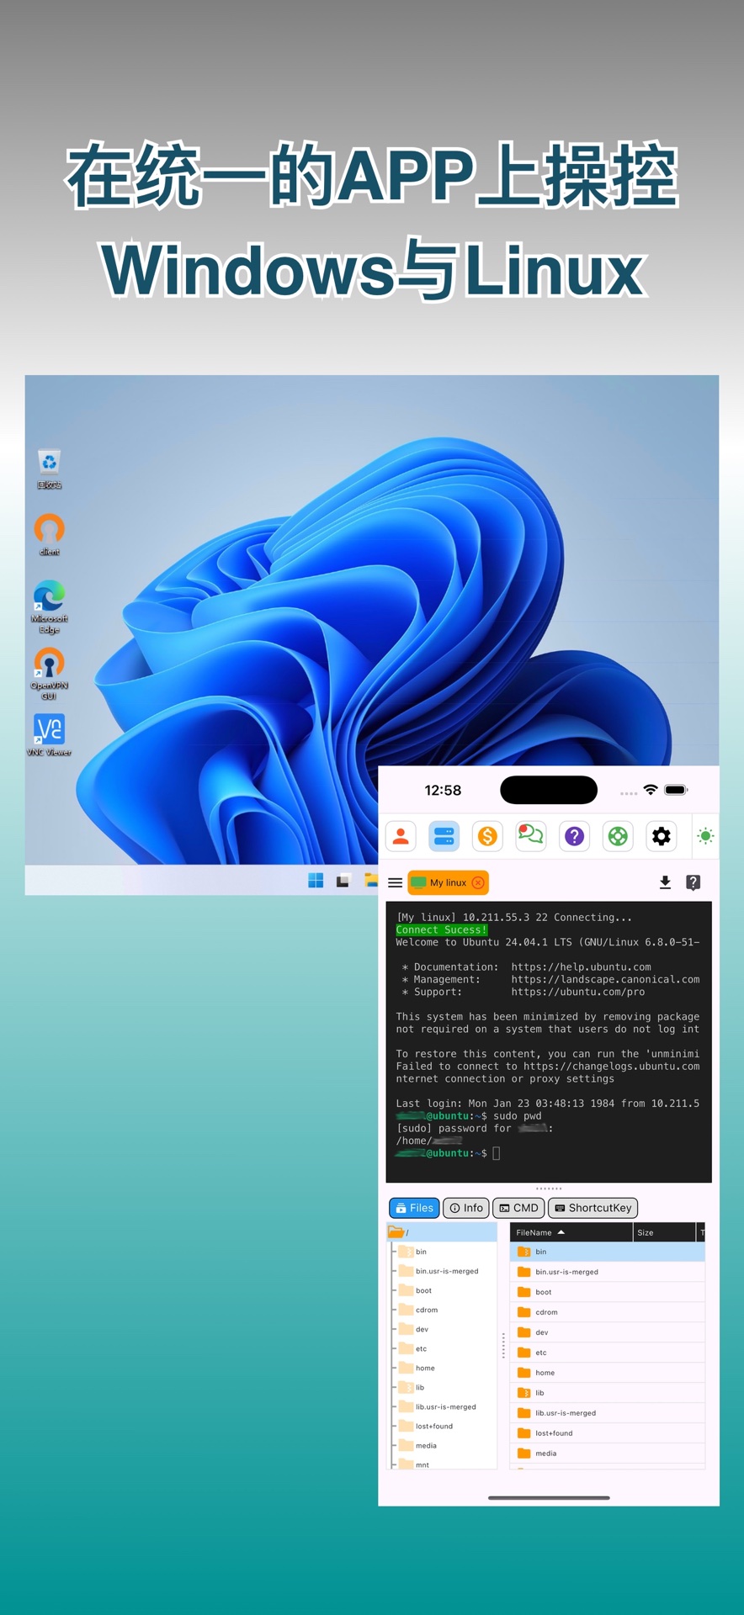Switch to the CMD tab
The height and width of the screenshot is (1615, 744).
[x=518, y=1208]
